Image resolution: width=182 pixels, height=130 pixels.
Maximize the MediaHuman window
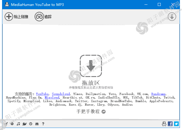(159, 4)
